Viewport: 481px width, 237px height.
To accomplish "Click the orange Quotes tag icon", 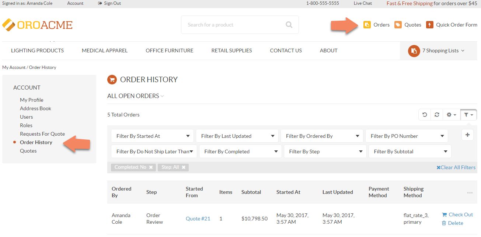I will (398, 25).
